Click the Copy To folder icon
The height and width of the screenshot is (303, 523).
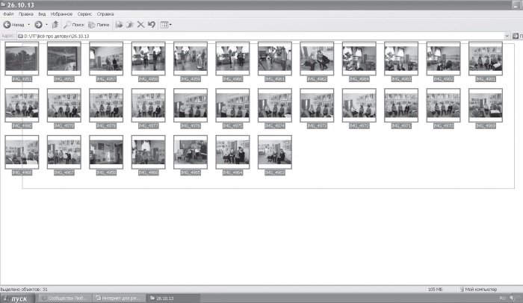(x=129, y=25)
